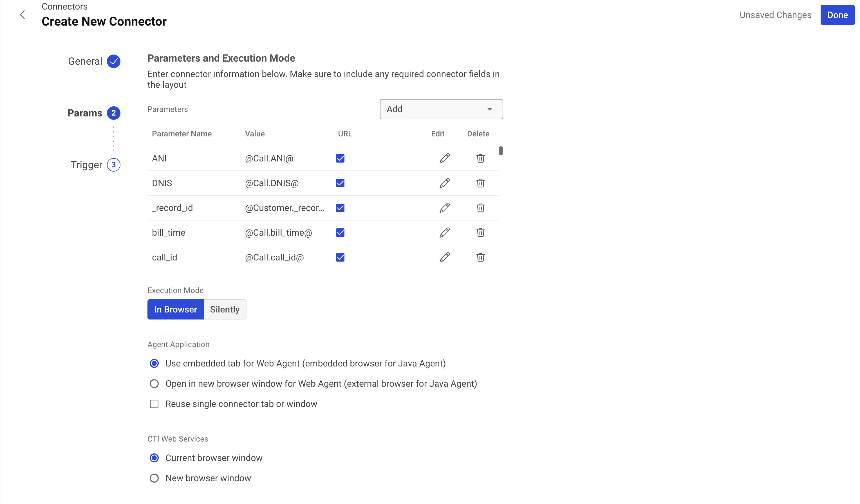
Task: Delete the DNIS parameter with trash icon
Action: [x=480, y=183]
